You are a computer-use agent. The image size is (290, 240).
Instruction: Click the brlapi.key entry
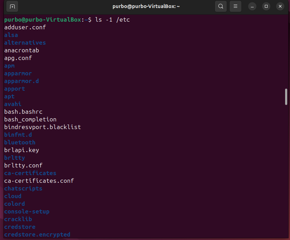pos(22,150)
